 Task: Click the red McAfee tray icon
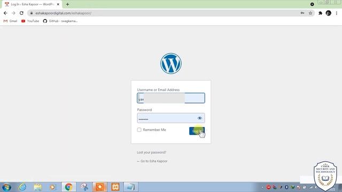coord(268,187)
